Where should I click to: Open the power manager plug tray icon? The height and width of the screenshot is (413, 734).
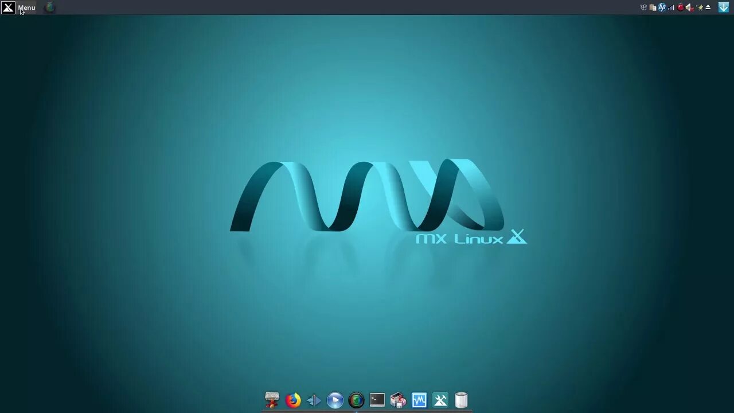pos(700,7)
